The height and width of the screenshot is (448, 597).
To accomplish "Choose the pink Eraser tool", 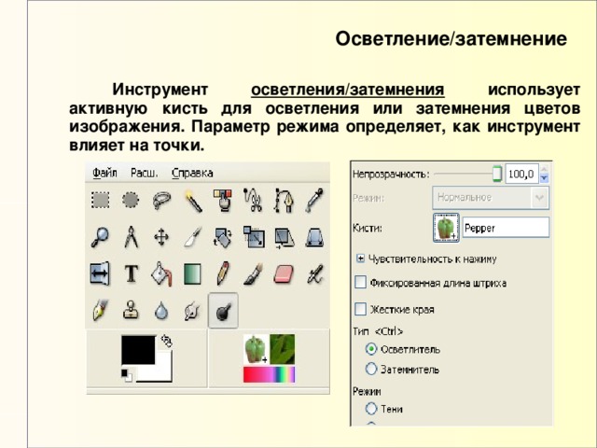I will [x=284, y=274].
